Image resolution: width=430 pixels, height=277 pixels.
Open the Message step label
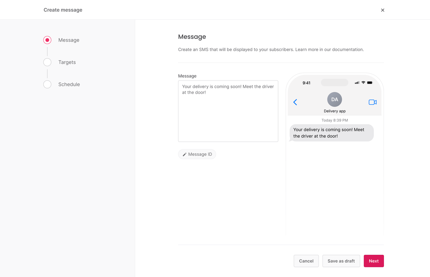point(69,40)
